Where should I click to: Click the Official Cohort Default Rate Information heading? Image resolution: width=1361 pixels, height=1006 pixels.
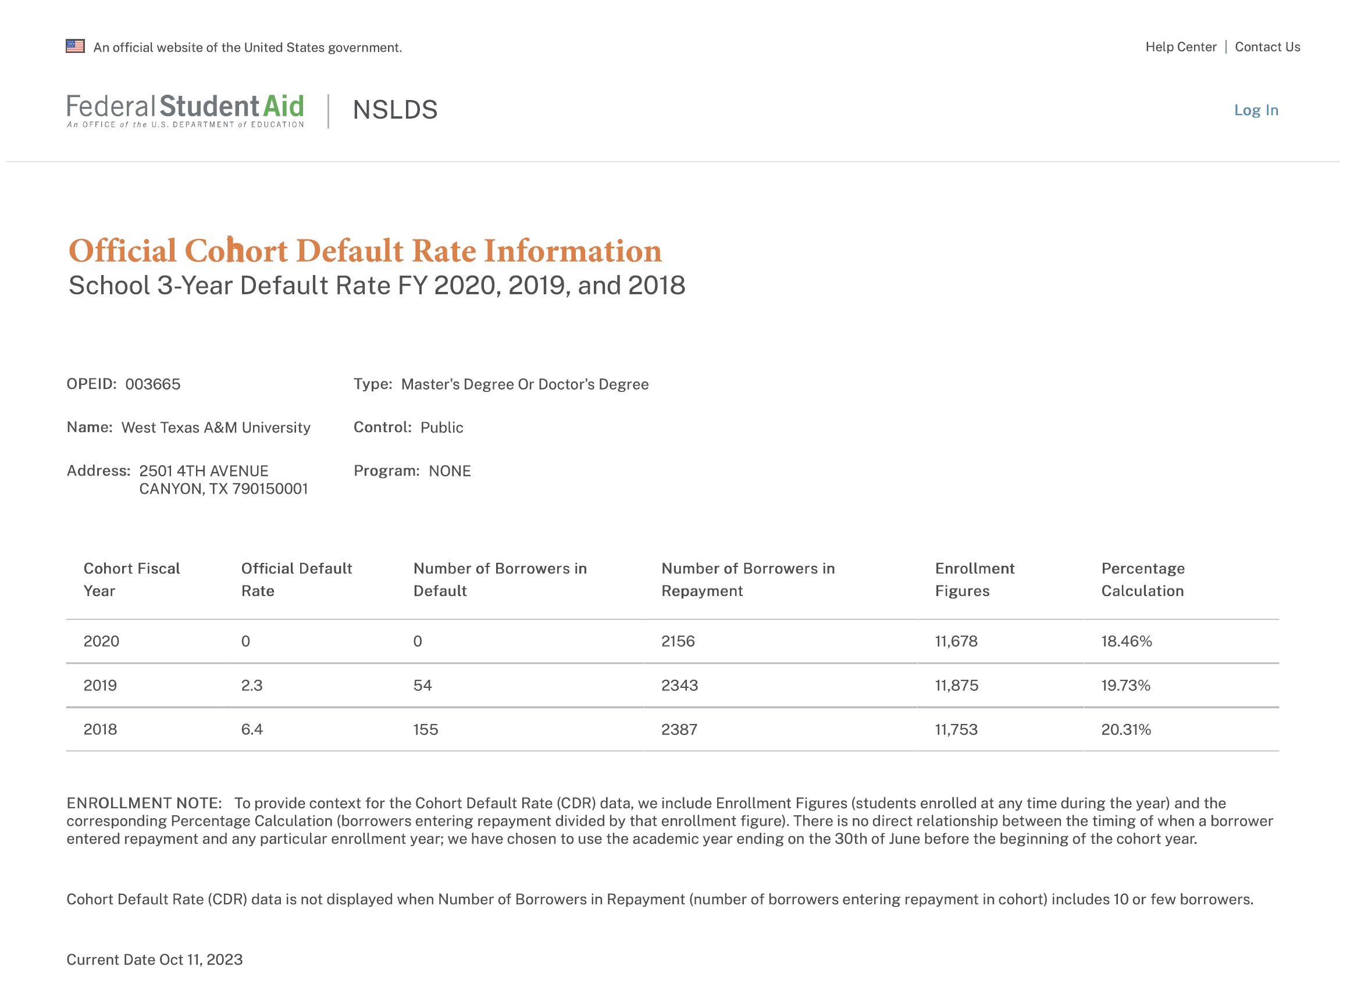tap(366, 251)
